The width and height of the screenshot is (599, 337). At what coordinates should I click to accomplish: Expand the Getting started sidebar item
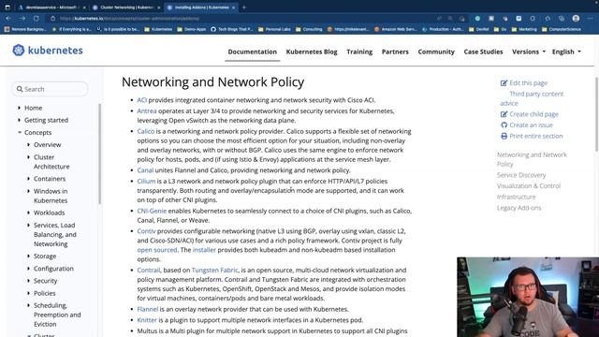coord(19,120)
